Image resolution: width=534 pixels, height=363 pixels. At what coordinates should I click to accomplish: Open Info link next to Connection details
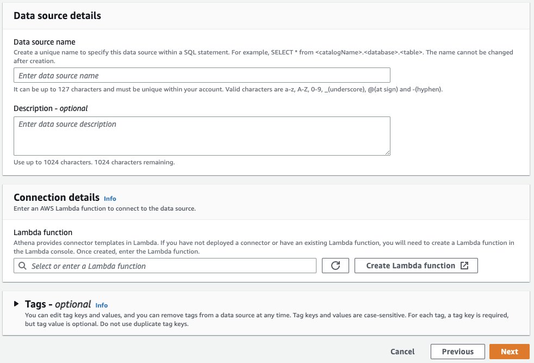(x=110, y=199)
